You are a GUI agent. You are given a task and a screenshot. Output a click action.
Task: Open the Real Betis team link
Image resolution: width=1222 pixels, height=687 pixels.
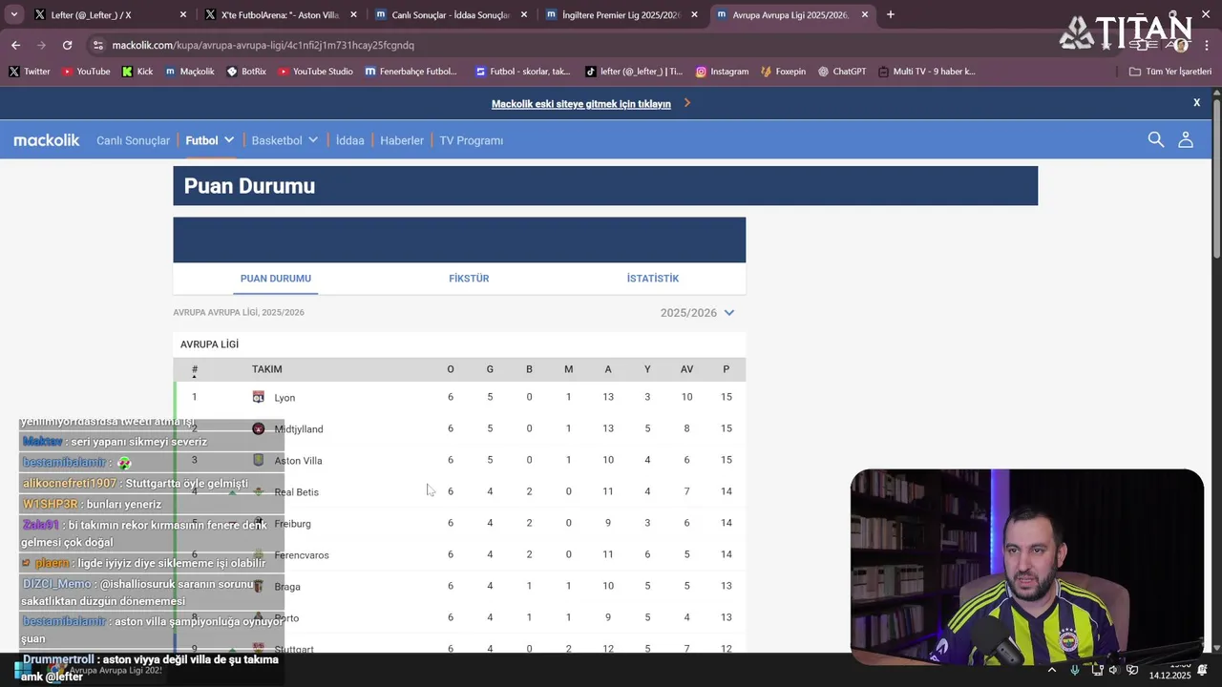296,492
